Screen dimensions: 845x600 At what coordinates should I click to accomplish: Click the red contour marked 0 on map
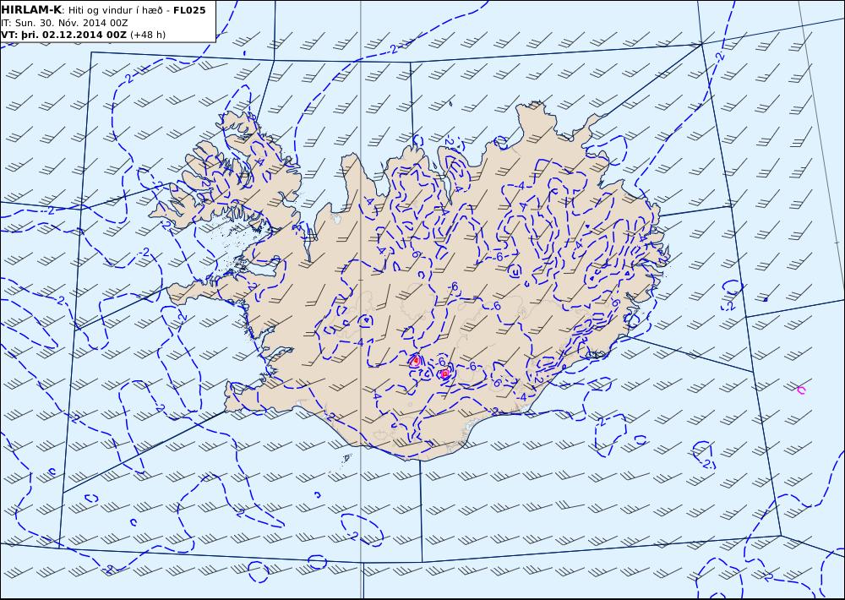[x=444, y=373]
